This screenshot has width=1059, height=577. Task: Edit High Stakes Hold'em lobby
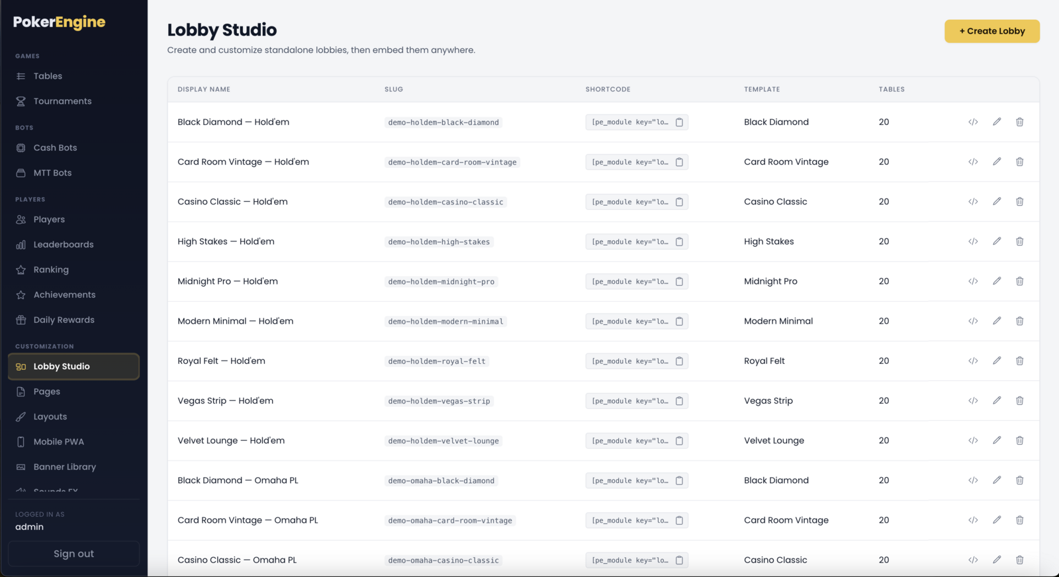tap(997, 242)
